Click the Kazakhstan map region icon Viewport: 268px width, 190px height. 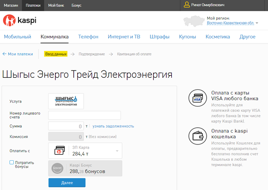tap(194, 21)
